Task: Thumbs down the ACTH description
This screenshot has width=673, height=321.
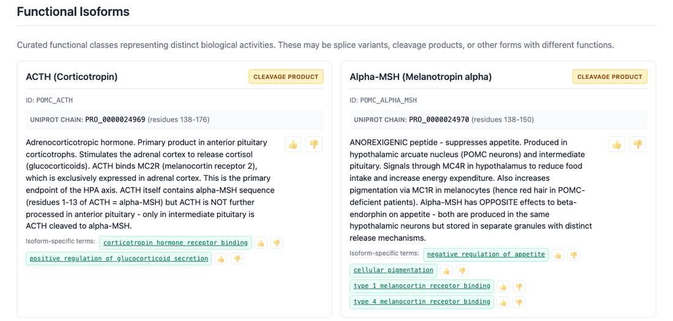Action: (x=314, y=145)
